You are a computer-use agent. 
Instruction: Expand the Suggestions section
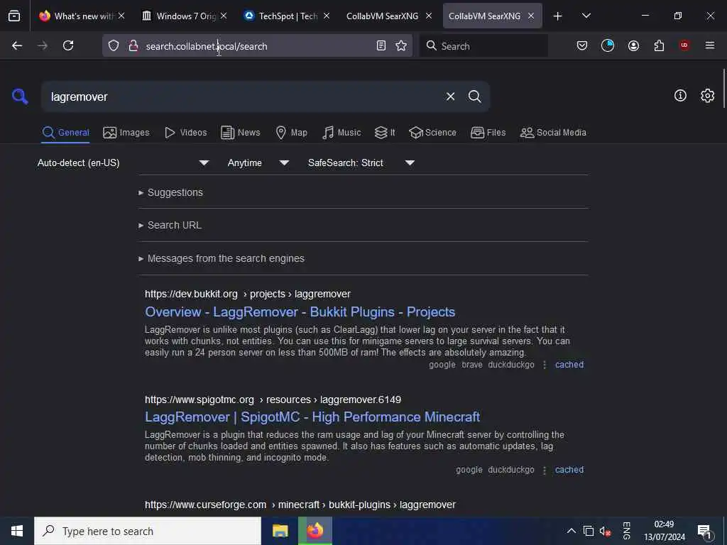170,192
